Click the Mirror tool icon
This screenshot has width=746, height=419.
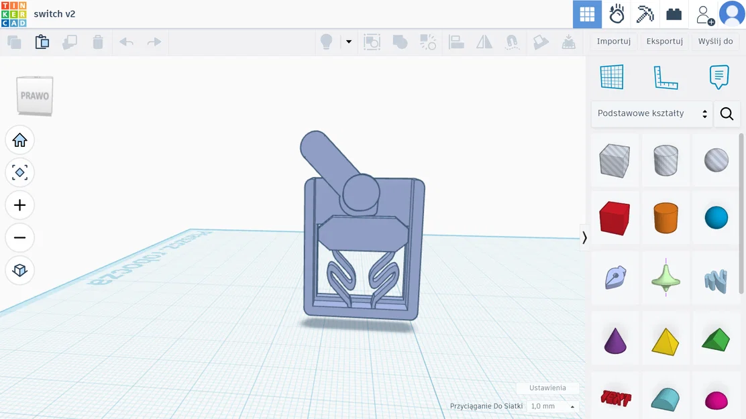(x=484, y=42)
